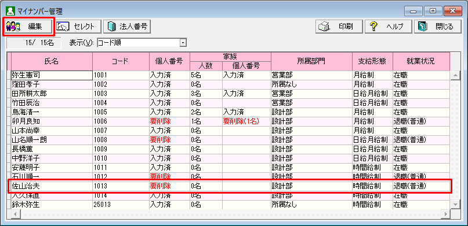The width and height of the screenshot is (468, 226).
Task: Click the 印刷 print button
Action: coord(339,27)
